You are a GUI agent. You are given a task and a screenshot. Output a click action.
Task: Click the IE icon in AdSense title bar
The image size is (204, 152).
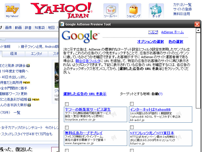(x=62, y=24)
